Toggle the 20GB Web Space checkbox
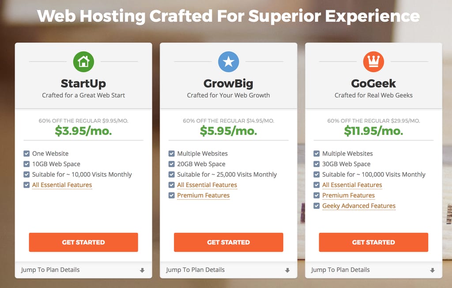 pos(172,164)
